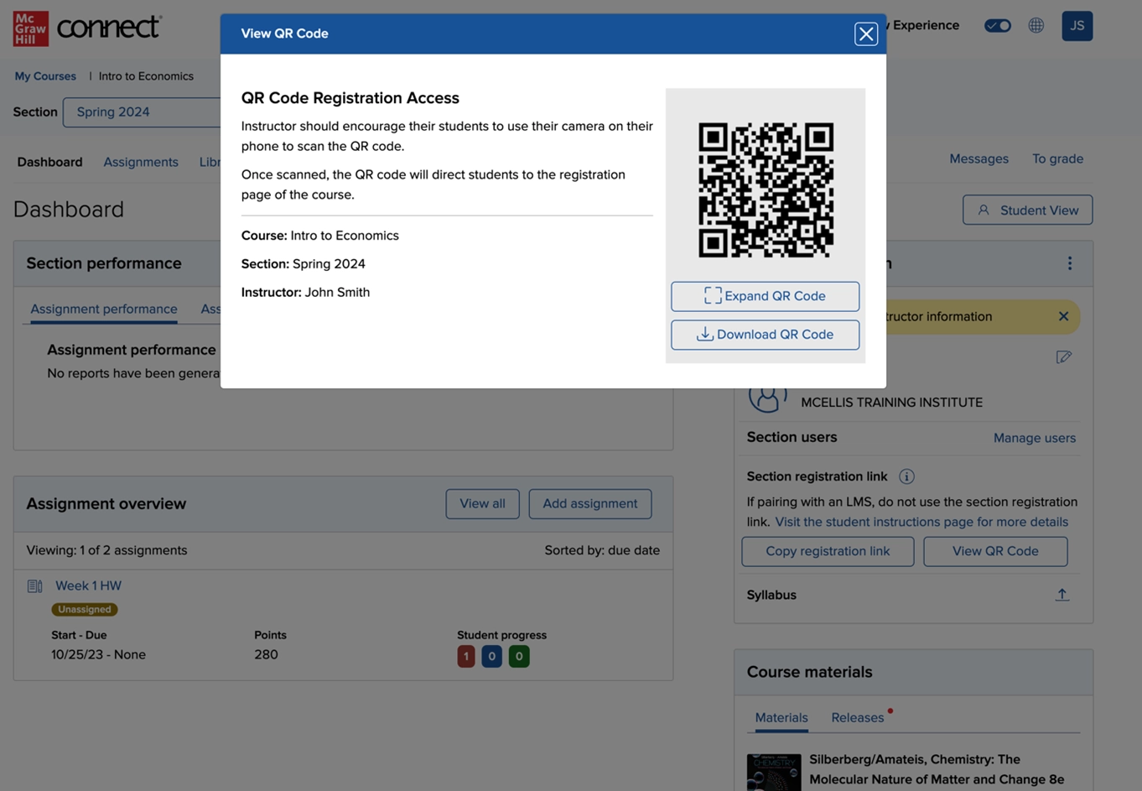Click the Unassigned status badge
Image resolution: width=1142 pixels, height=791 pixels.
pos(85,610)
